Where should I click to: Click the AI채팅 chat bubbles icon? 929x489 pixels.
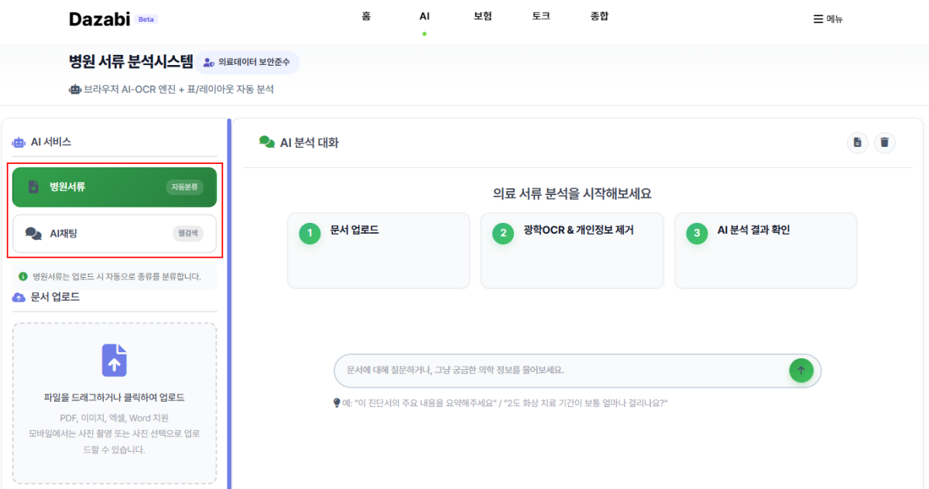pos(33,233)
